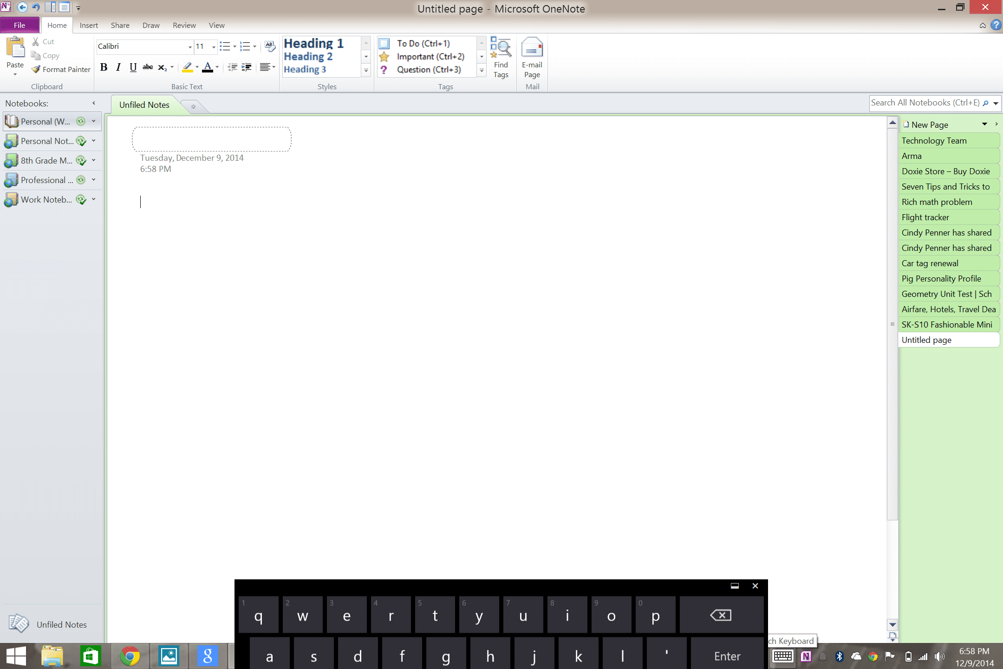The height and width of the screenshot is (669, 1003).
Task: Toggle bold formatting
Action: click(x=104, y=67)
